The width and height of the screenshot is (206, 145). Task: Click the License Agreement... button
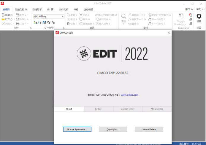coord(77,129)
